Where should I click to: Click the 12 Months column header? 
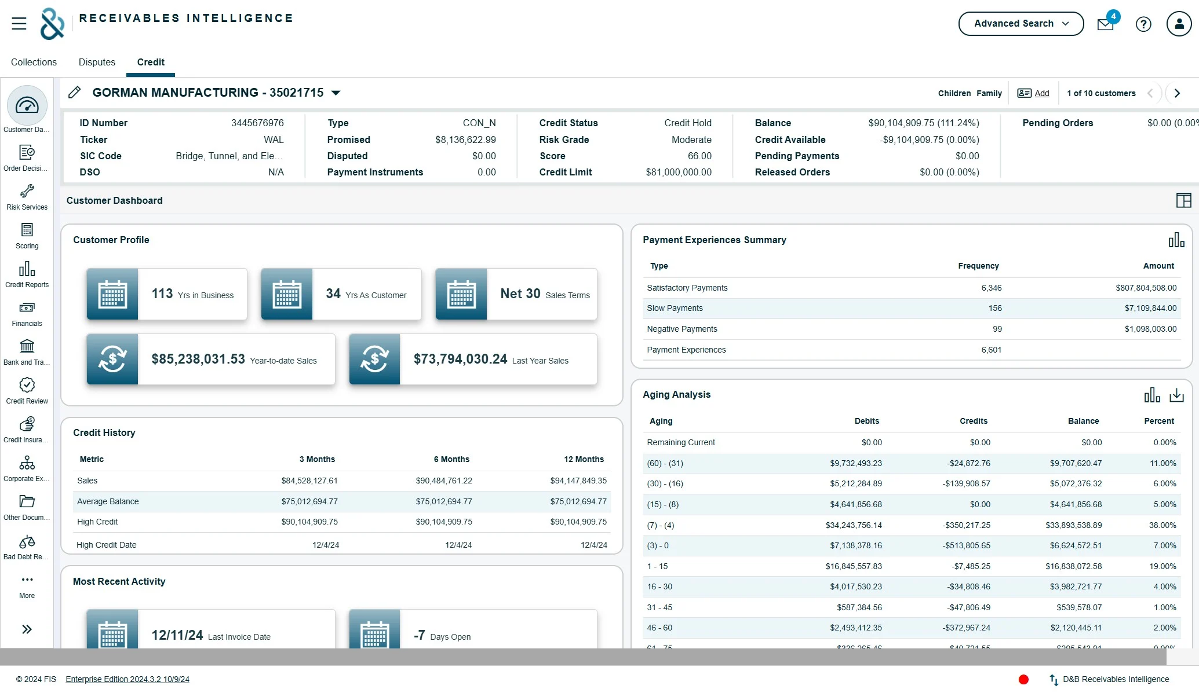(584, 460)
